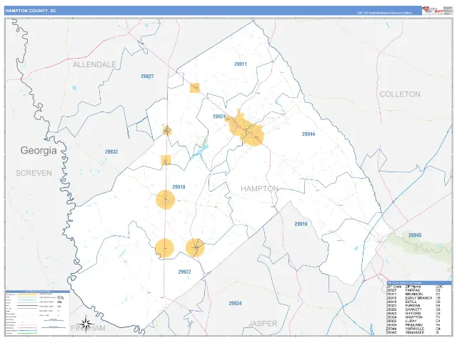Select ZIP code label 29932

[111, 151]
